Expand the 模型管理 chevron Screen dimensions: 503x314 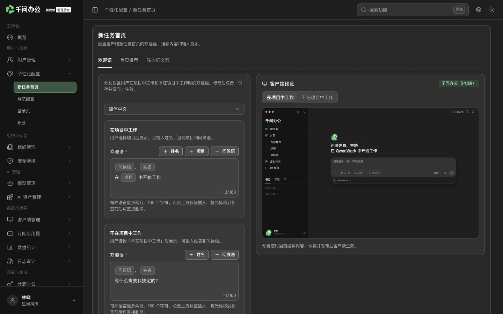pyautogui.click(x=70, y=183)
